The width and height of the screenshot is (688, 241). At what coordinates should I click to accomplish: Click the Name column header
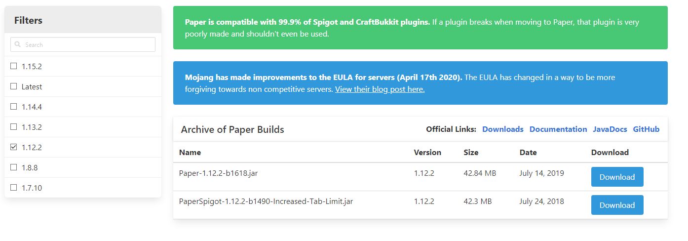pos(190,153)
